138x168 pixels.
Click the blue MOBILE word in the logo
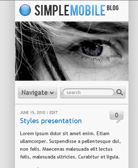tap(88, 10)
